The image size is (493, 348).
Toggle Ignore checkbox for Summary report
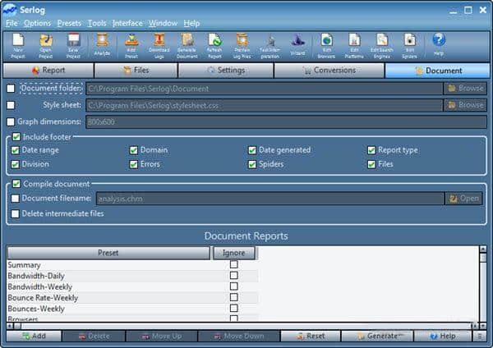(234, 265)
